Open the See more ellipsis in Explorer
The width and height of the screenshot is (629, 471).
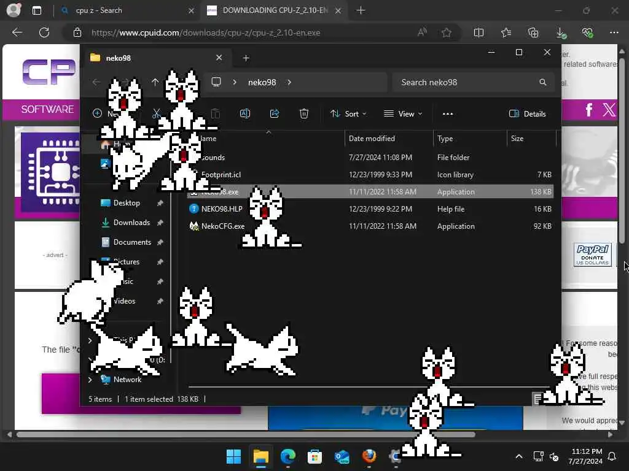[448, 113]
